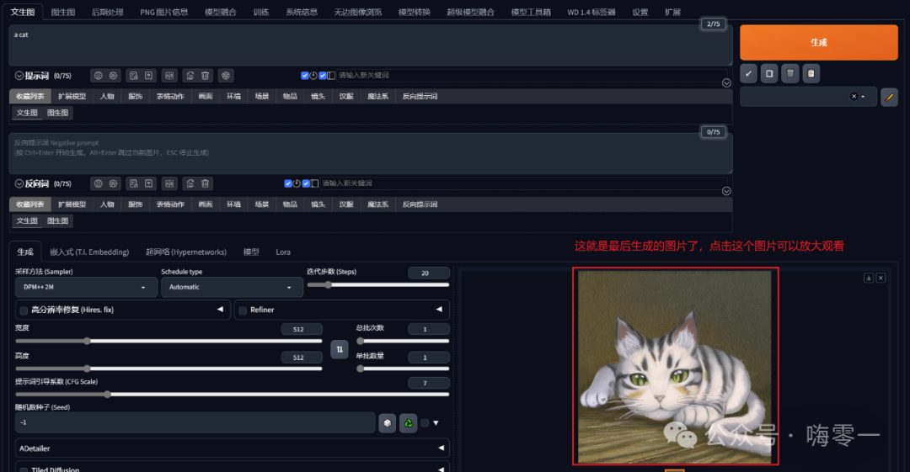The image size is (910, 472).
Task: Click the square icon button under 生成
Action: click(769, 74)
